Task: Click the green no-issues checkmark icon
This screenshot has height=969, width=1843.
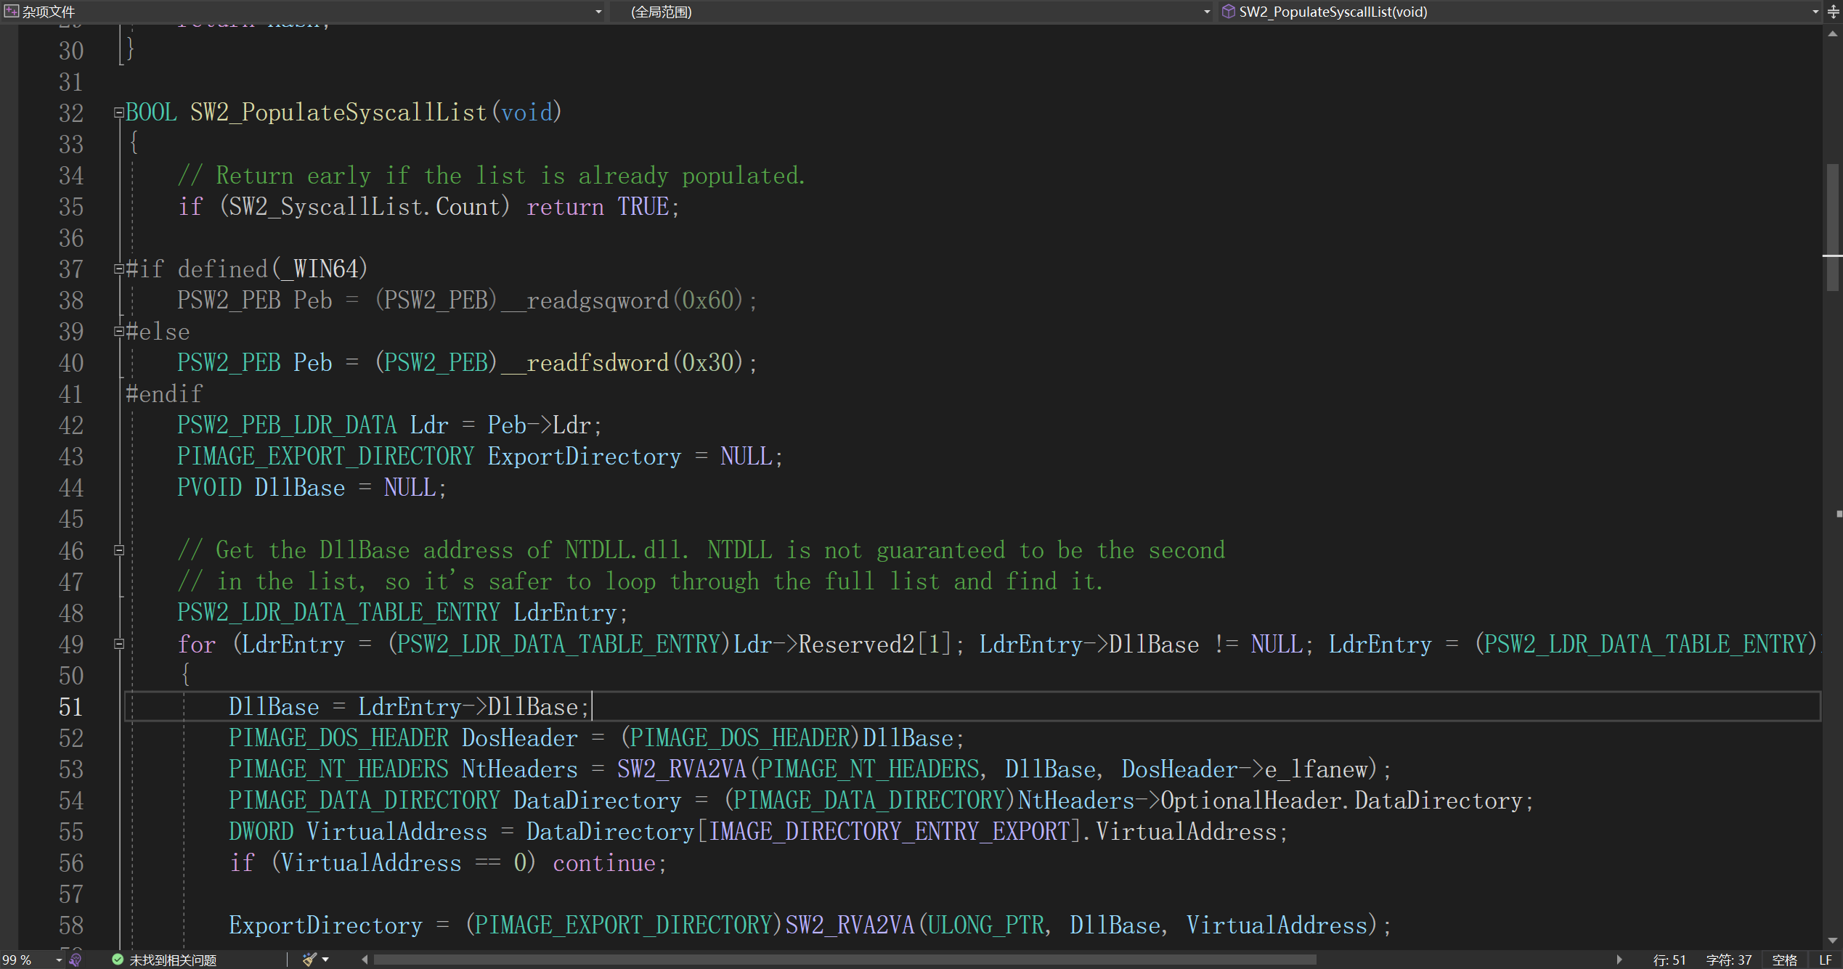Action: tap(118, 960)
